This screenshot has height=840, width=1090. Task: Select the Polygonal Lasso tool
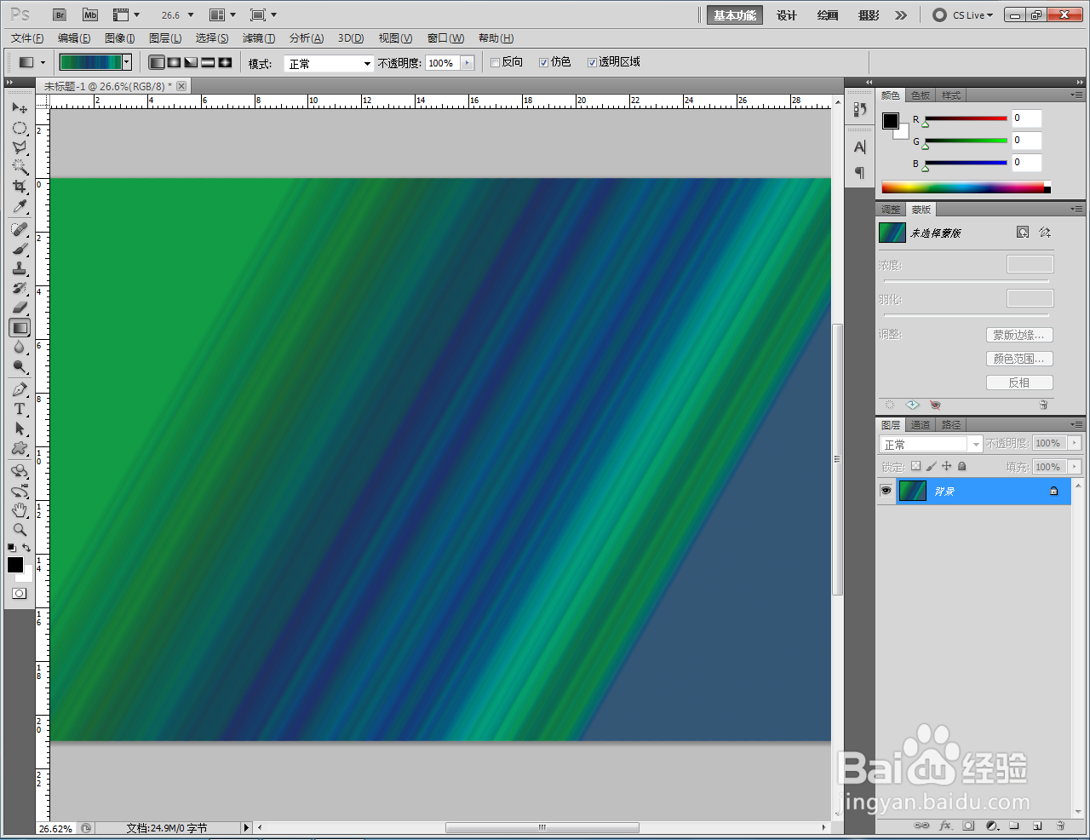point(20,148)
